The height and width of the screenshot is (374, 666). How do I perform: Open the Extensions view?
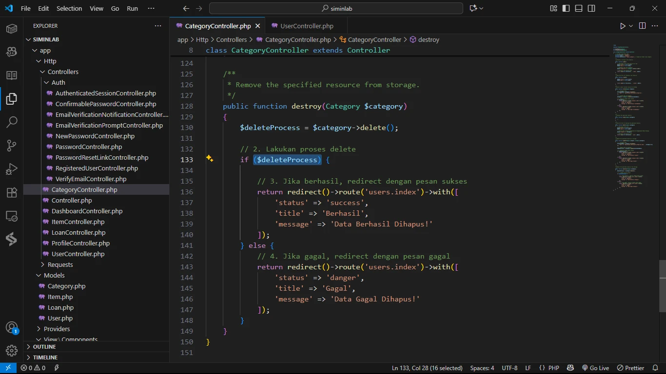click(x=12, y=192)
